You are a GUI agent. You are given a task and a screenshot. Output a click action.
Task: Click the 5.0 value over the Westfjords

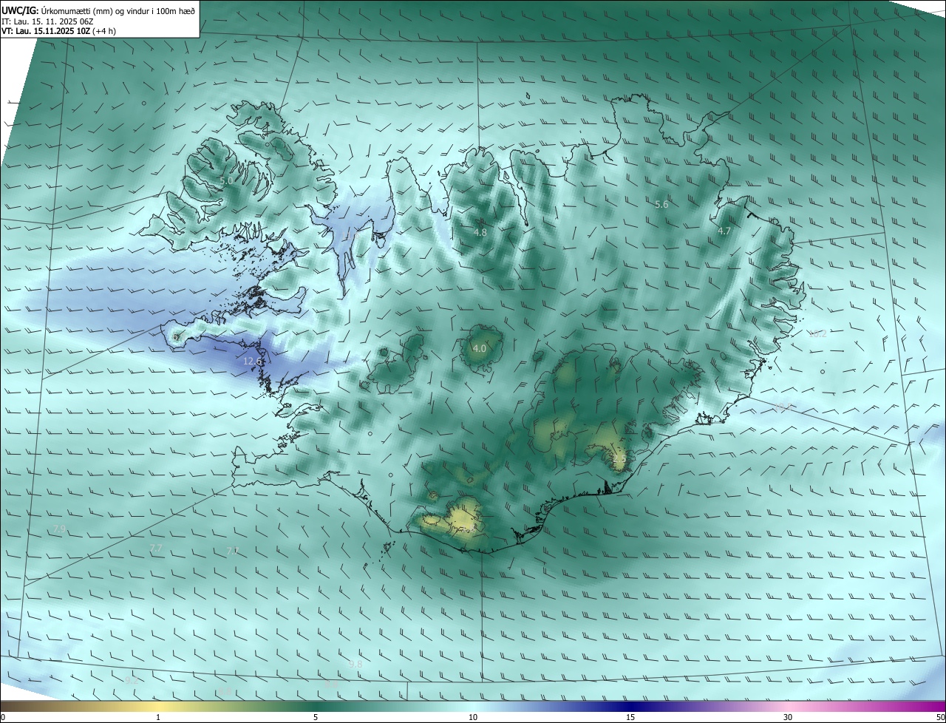pyautogui.click(x=226, y=180)
